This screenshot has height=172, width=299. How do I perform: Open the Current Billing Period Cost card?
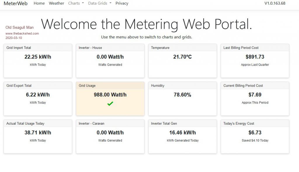tap(255, 98)
